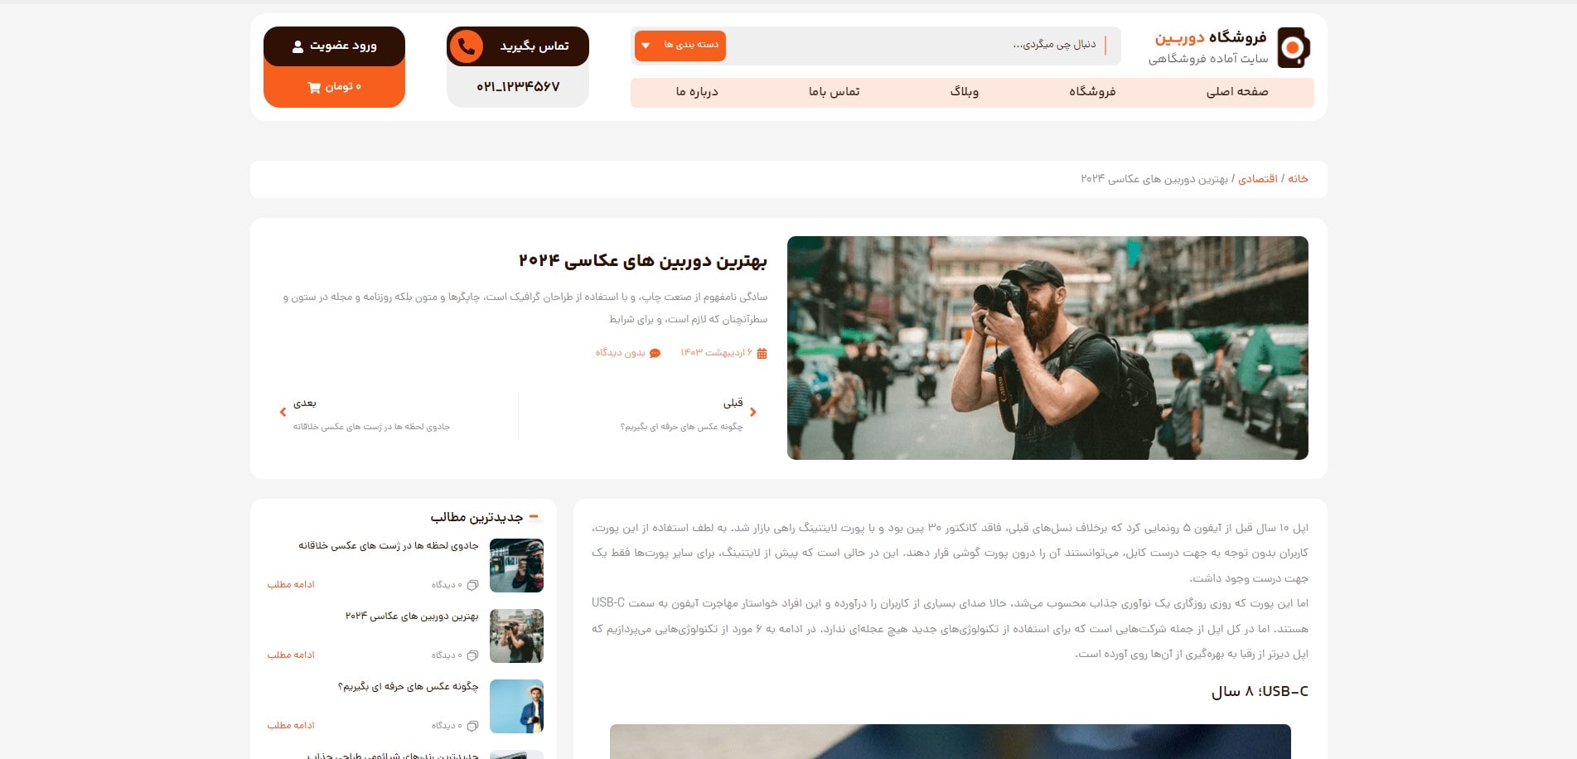
Task: Click ادامه مطلب for جادوی لحظه ها post
Action: (291, 585)
